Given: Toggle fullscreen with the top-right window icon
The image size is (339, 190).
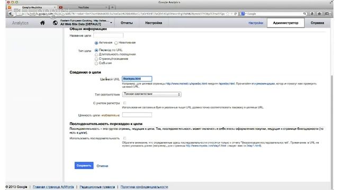Looking at the screenshot, I should coord(331,2).
